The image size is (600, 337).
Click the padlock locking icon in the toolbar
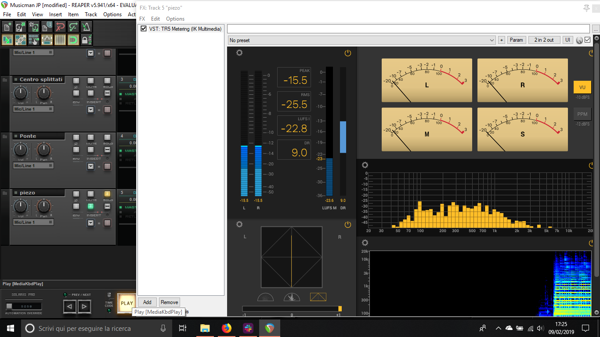[x=87, y=40]
